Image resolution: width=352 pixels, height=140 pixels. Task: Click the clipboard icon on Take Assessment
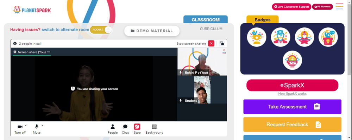coord(317,106)
